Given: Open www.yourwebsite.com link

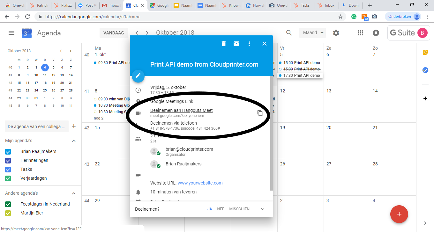Looking at the screenshot, I should pos(200,183).
